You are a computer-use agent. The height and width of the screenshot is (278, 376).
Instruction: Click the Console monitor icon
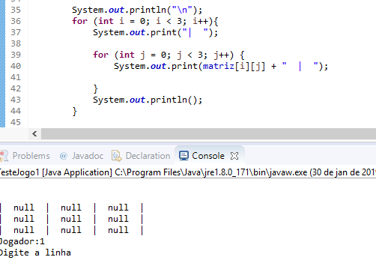184,156
